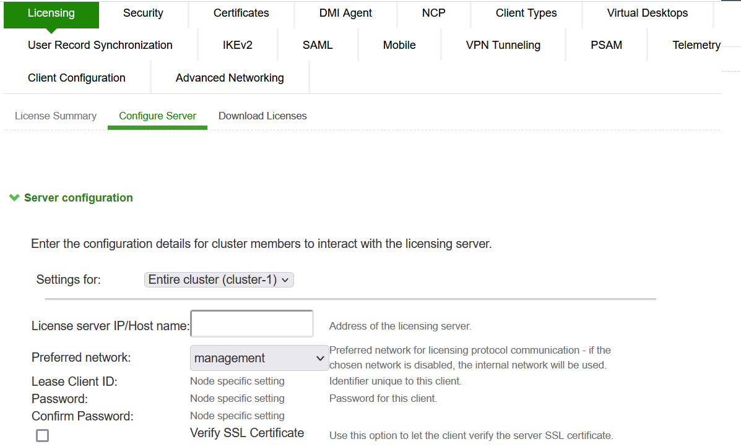Open the Download Licenses tab
This screenshot has width=741, height=447.
(x=262, y=116)
